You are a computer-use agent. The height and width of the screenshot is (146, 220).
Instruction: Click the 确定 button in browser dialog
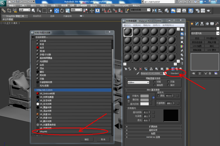point(86,139)
